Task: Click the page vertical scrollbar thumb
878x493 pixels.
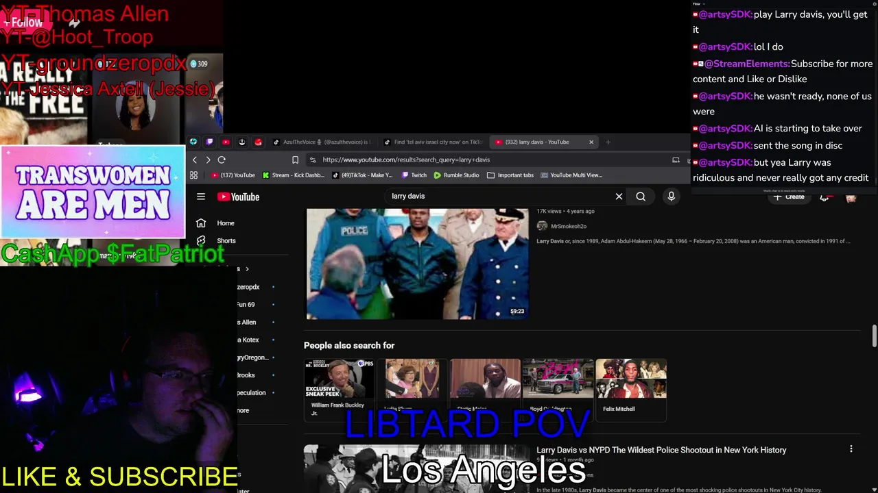Action: point(874,337)
